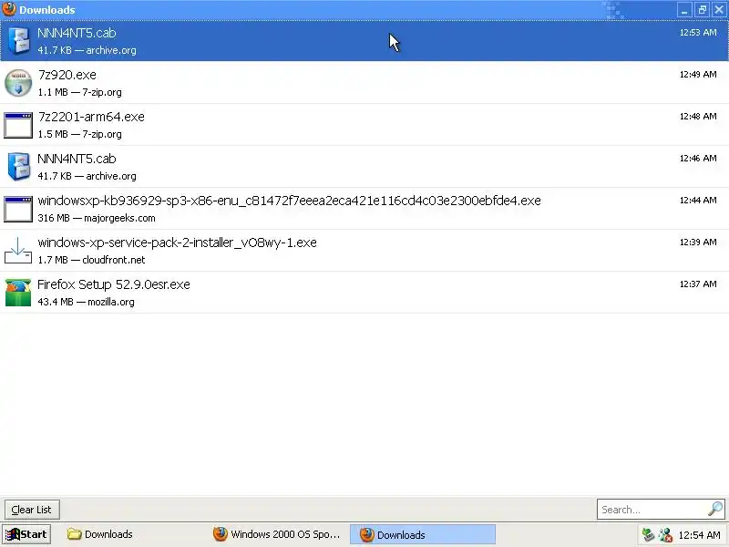Click the service-pack-2-installer download arrow icon
Viewport: 729px width, 547px height.
pos(18,250)
